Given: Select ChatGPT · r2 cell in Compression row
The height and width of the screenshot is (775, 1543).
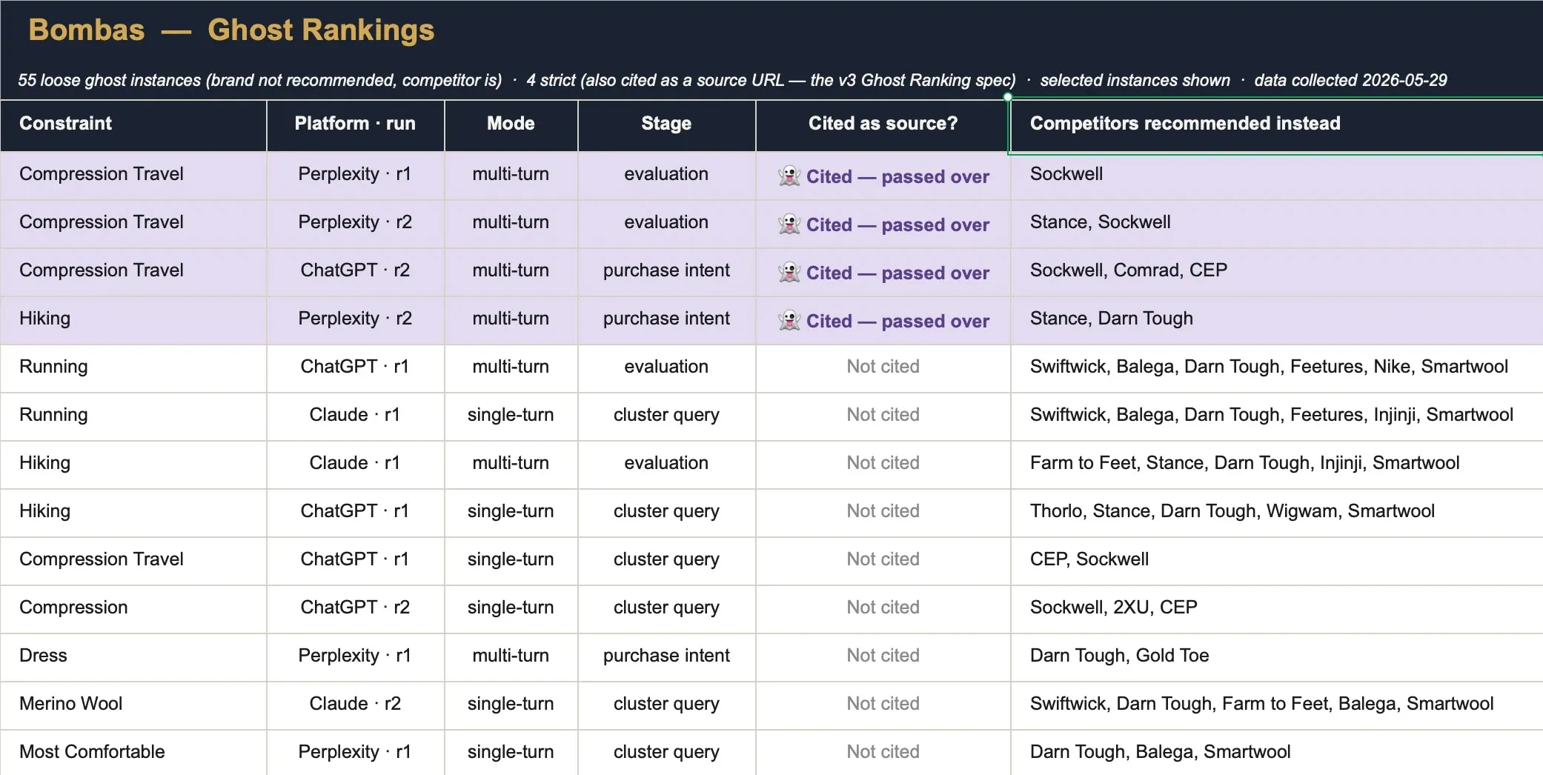Looking at the screenshot, I should click(x=356, y=609).
